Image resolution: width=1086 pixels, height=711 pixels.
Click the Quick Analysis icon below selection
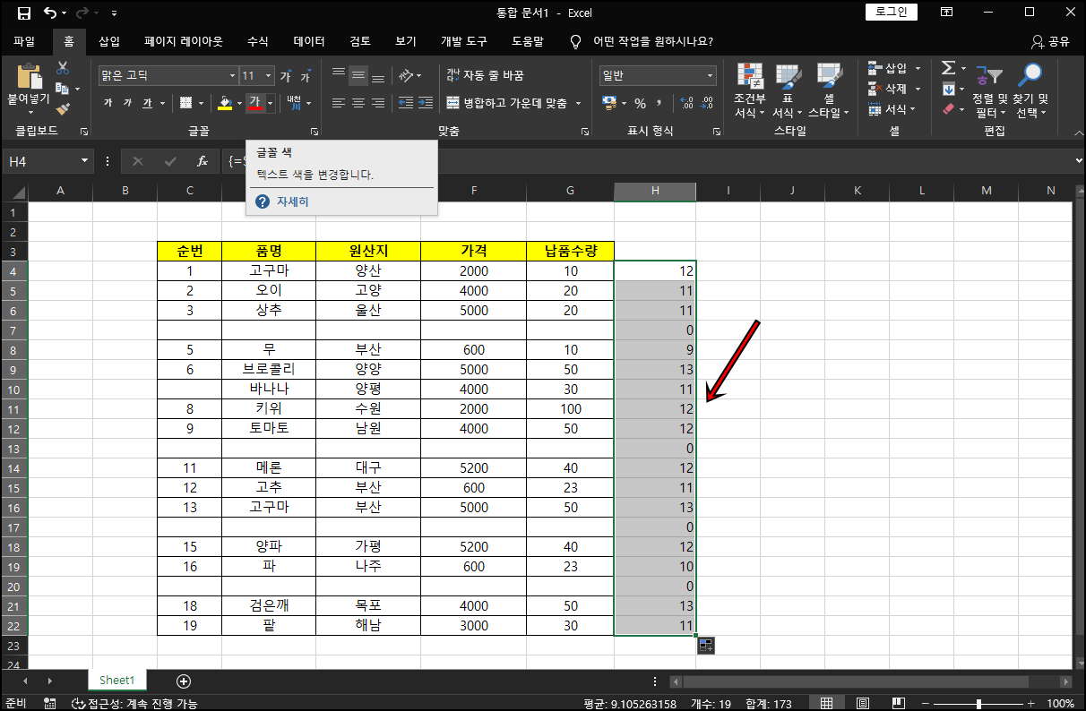[706, 645]
